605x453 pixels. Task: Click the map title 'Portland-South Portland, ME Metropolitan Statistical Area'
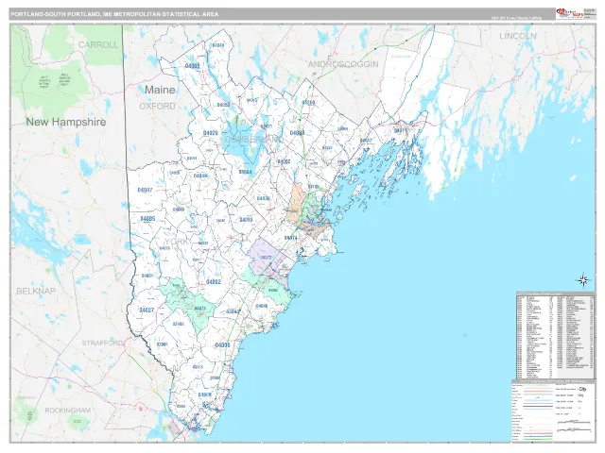pos(114,14)
